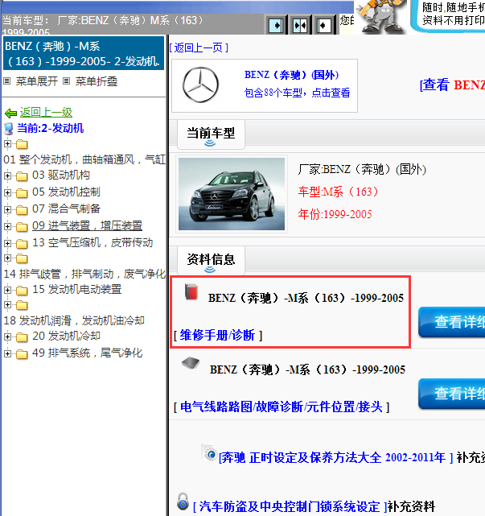Click folder icon of 15 发动机电动装置
This screenshot has height=516, width=485.
(22, 291)
